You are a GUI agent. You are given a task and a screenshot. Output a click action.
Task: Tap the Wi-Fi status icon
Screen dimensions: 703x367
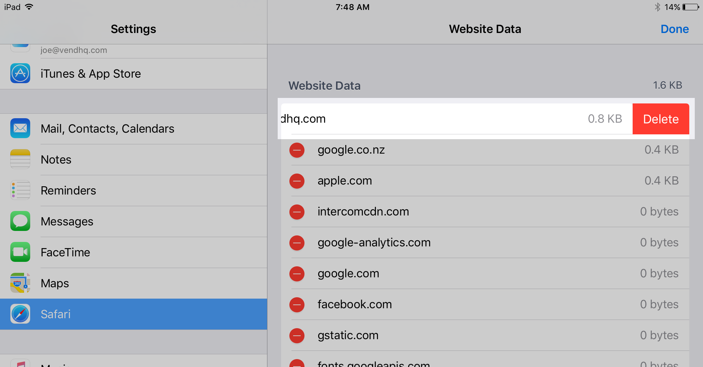point(29,7)
